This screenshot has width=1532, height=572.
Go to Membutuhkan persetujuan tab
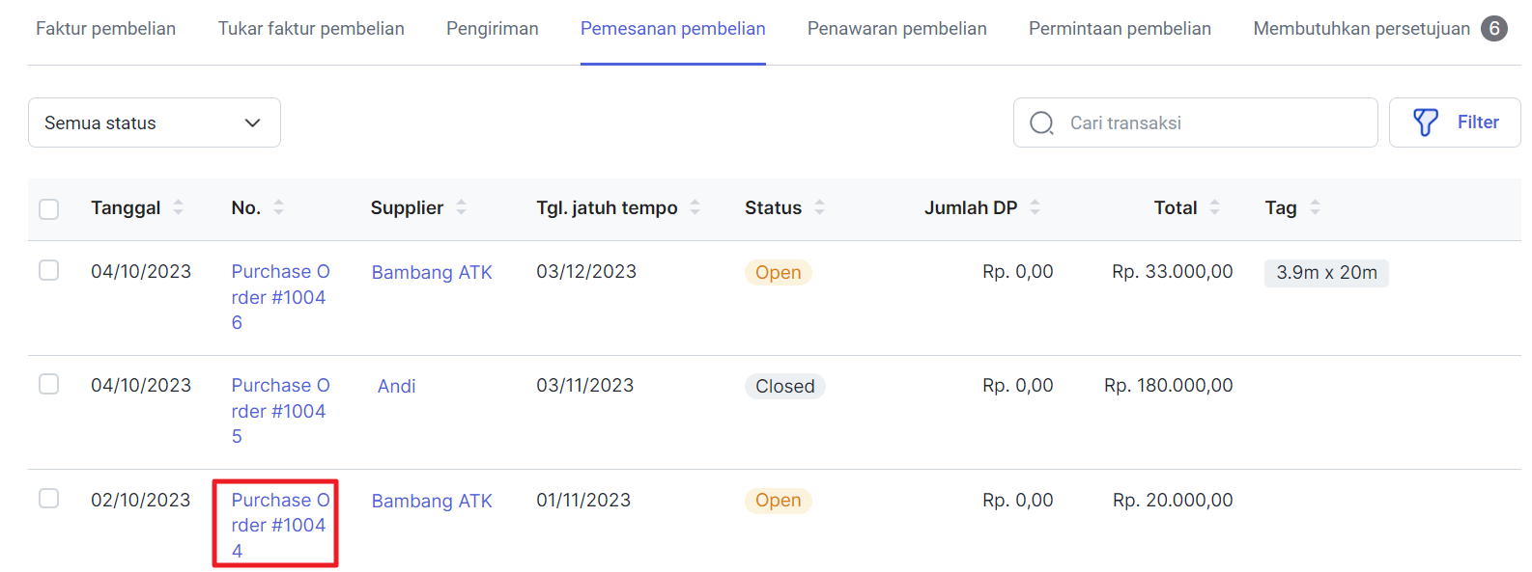point(1361,29)
